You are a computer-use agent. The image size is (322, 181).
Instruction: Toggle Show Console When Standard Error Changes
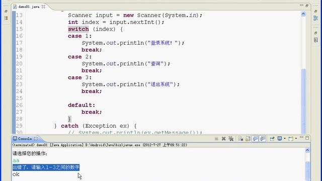coord(263,139)
